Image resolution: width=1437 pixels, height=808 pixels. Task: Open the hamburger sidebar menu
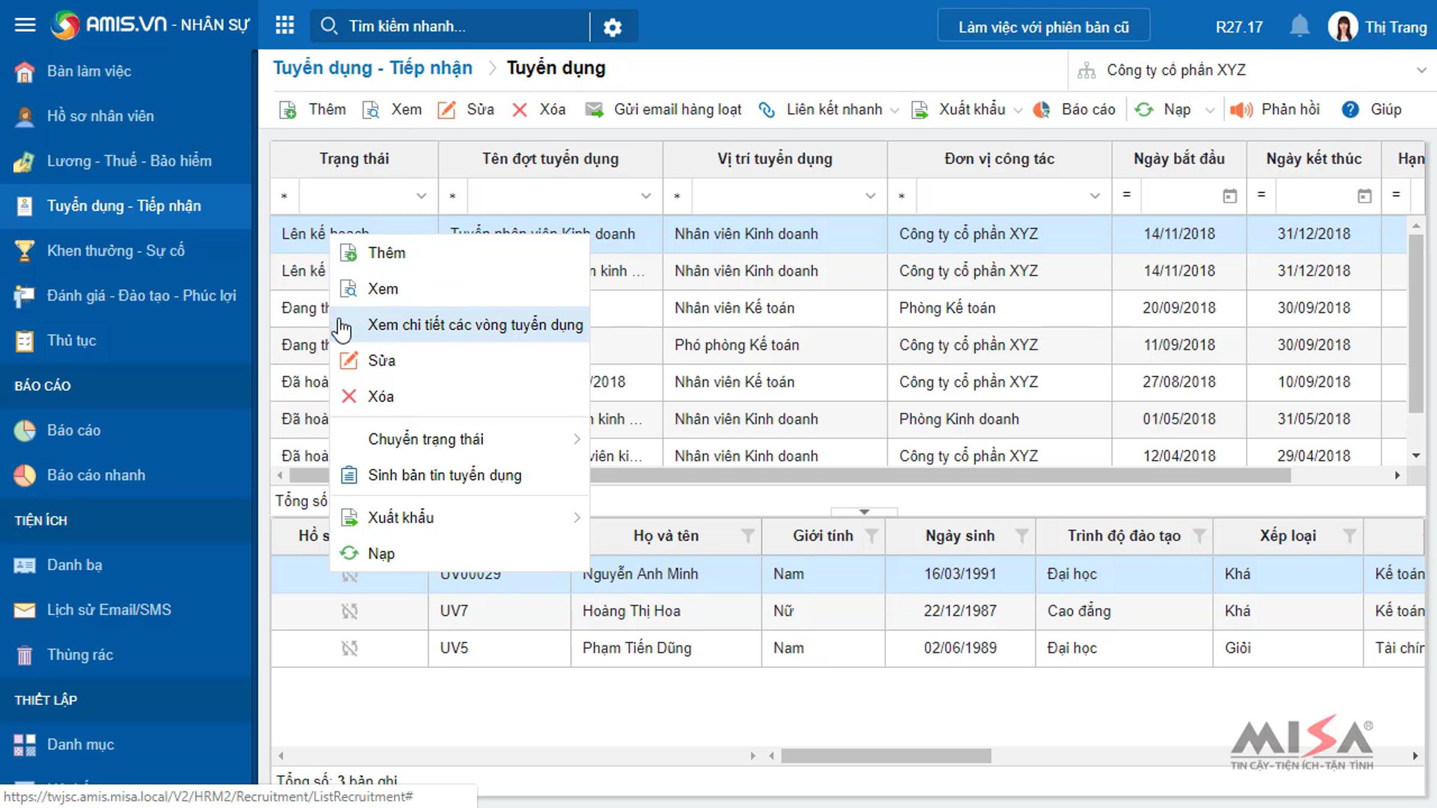point(25,25)
